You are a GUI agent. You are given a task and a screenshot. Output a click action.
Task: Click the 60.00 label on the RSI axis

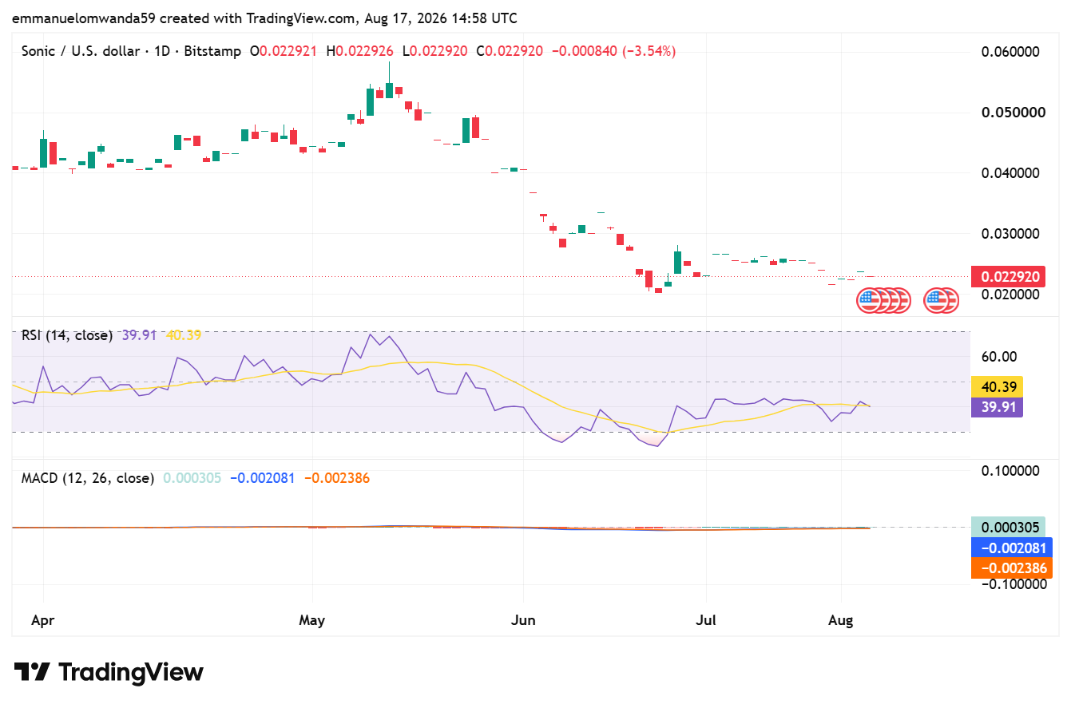click(x=998, y=357)
